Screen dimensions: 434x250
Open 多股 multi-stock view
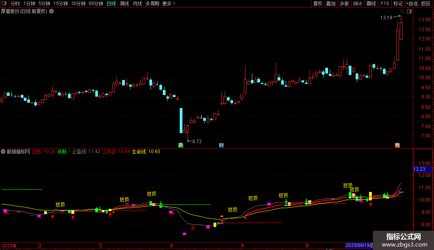[344, 3]
